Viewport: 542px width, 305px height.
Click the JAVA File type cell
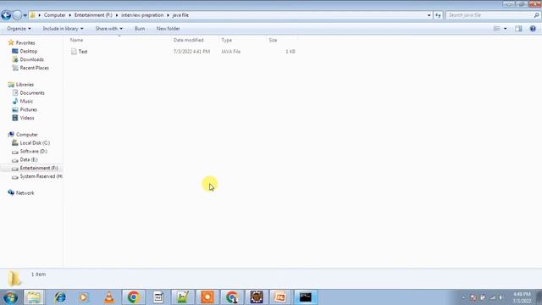pos(230,52)
